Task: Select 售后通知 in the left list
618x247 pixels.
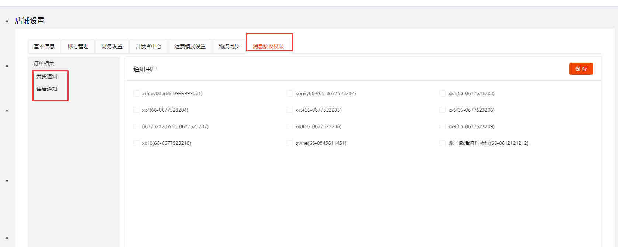Action: click(47, 89)
